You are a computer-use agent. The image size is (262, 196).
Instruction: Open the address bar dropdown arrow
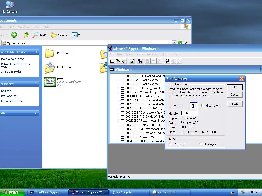click(174, 43)
